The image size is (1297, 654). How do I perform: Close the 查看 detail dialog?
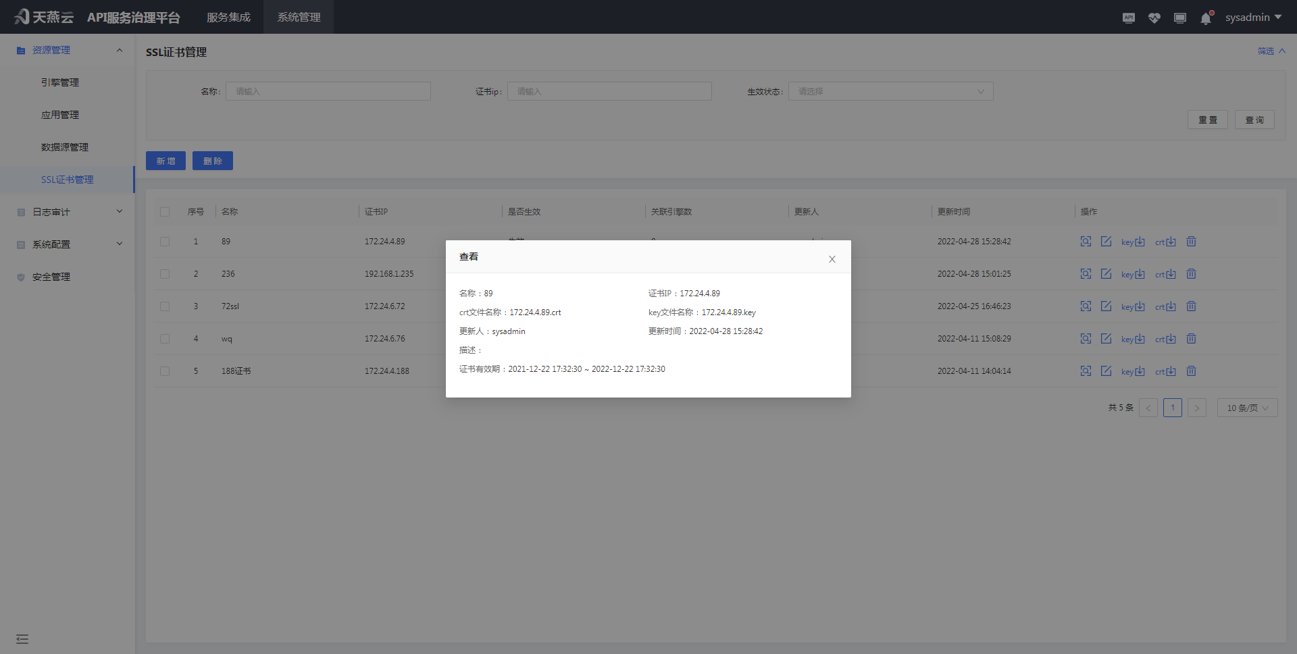(x=832, y=259)
